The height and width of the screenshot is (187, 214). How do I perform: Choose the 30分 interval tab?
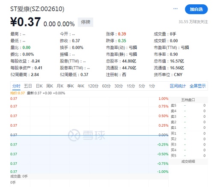(119, 86)
